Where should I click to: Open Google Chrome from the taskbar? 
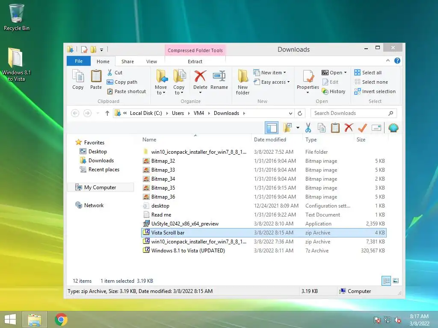[x=61, y=319]
